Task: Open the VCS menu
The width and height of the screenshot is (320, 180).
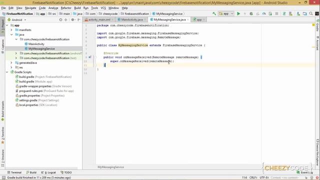Action: [x=103, y=8]
